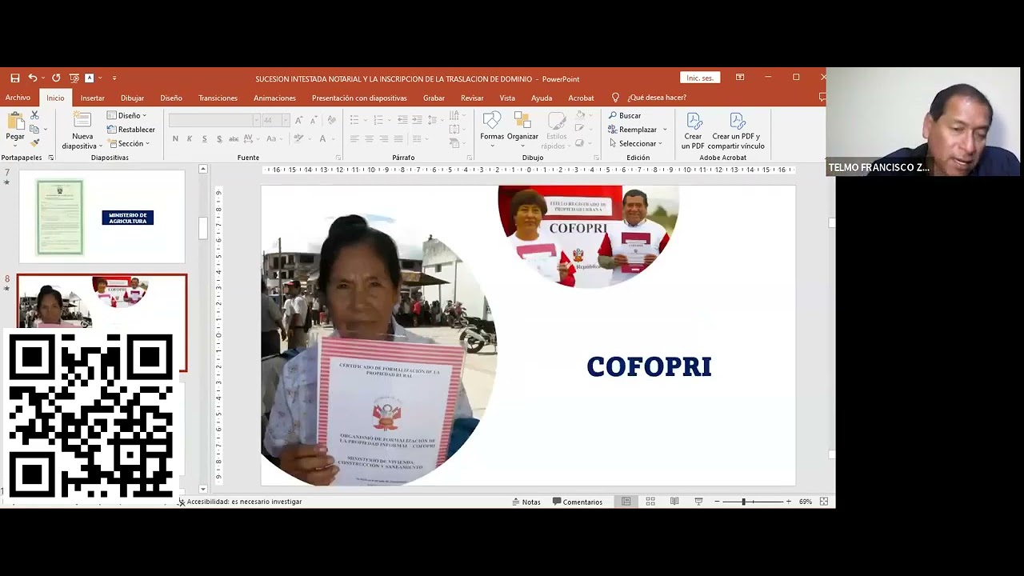Open the Pegar paste options arrow
The width and height of the screenshot is (1024, 576).
click(15, 146)
